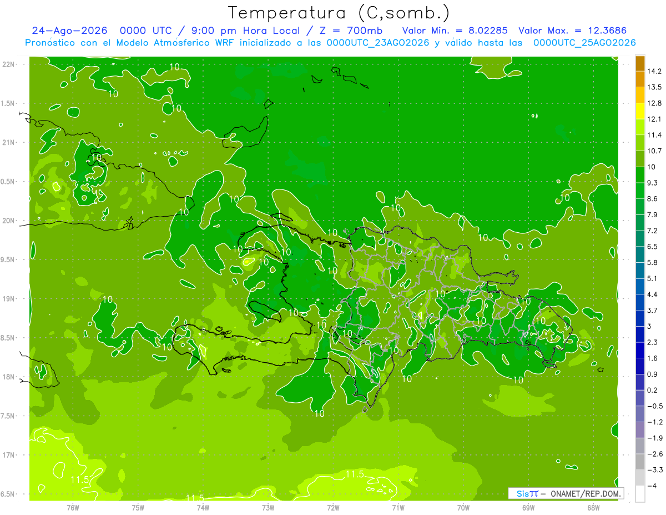Click the '9.3' color scale label
666x515 pixels.
652,183
